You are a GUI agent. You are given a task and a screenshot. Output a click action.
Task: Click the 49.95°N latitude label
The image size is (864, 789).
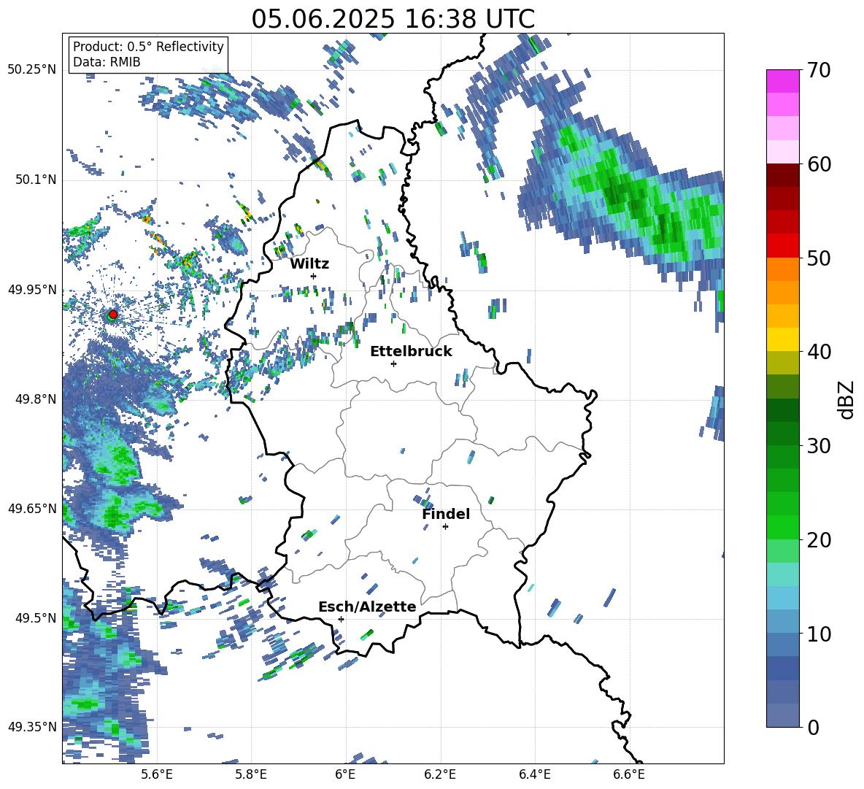click(32, 290)
